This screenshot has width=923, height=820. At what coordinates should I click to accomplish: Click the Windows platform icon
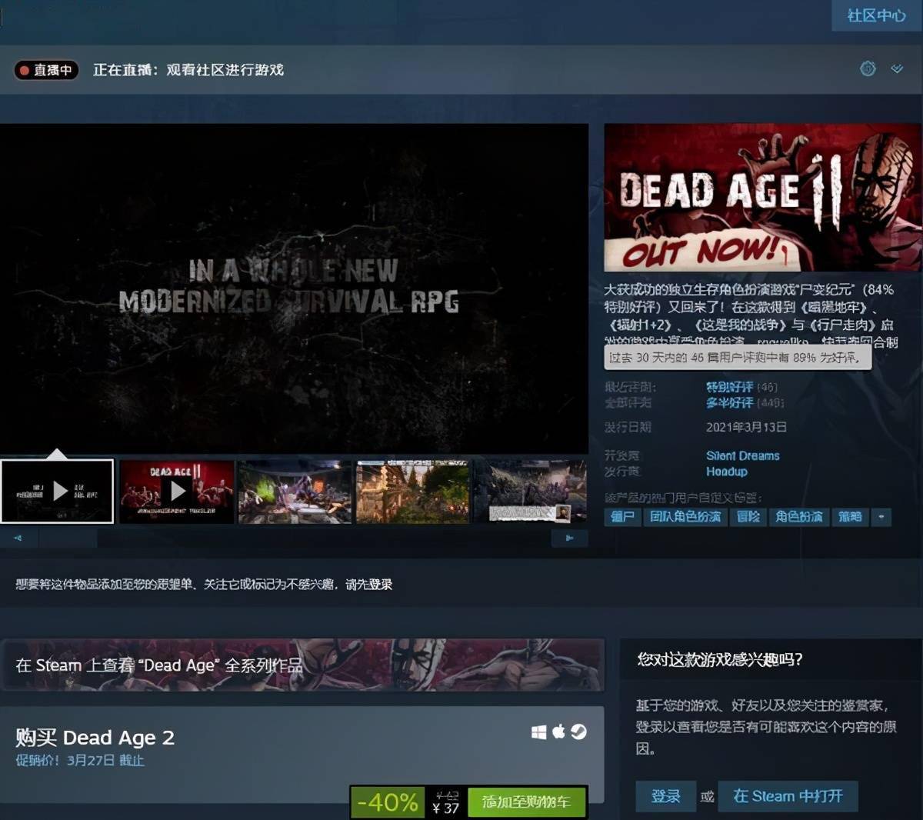(x=538, y=732)
